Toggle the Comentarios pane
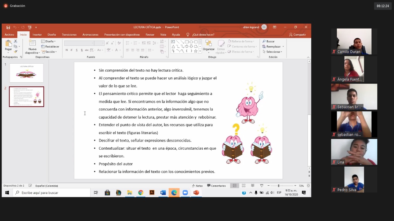The height and width of the screenshot is (221, 394). [x=216, y=186]
